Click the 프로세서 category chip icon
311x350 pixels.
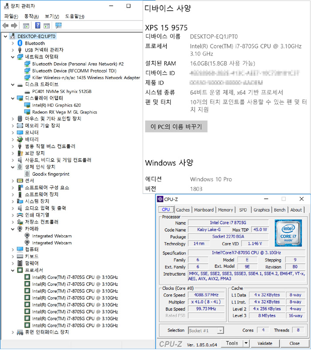coord(20,270)
